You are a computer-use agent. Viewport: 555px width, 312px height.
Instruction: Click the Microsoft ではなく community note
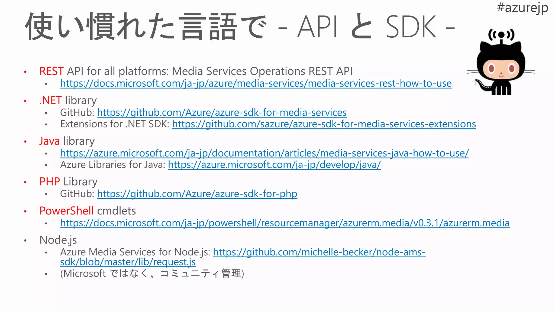coord(152,274)
